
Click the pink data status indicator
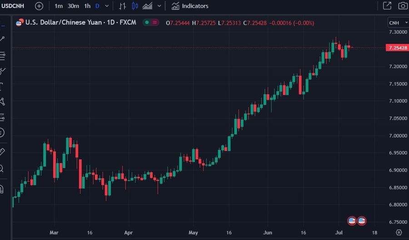click(x=155, y=22)
